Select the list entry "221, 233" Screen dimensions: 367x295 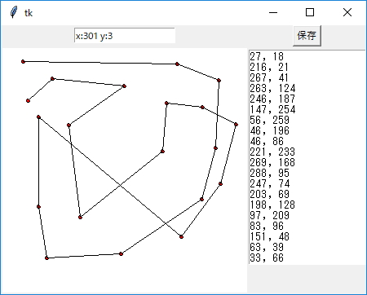(x=272, y=152)
